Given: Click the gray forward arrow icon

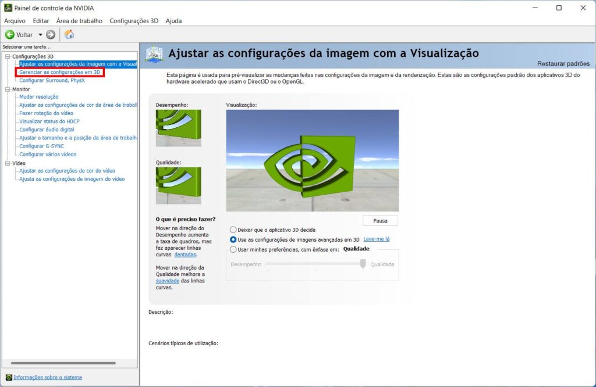Looking at the screenshot, I should click(51, 34).
